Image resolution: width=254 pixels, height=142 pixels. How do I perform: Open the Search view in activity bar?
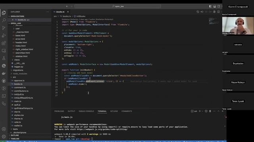[x=4, y=20]
